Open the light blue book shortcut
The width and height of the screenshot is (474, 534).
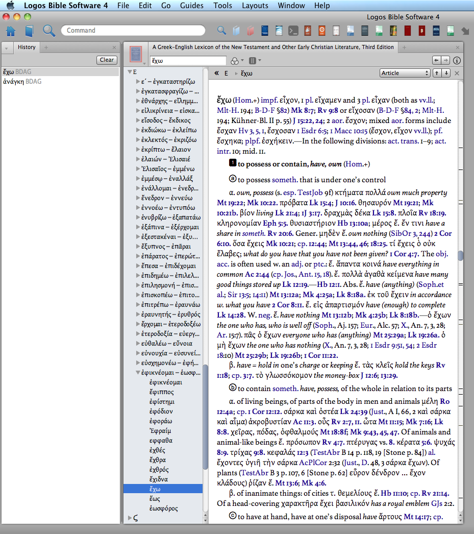(236, 31)
